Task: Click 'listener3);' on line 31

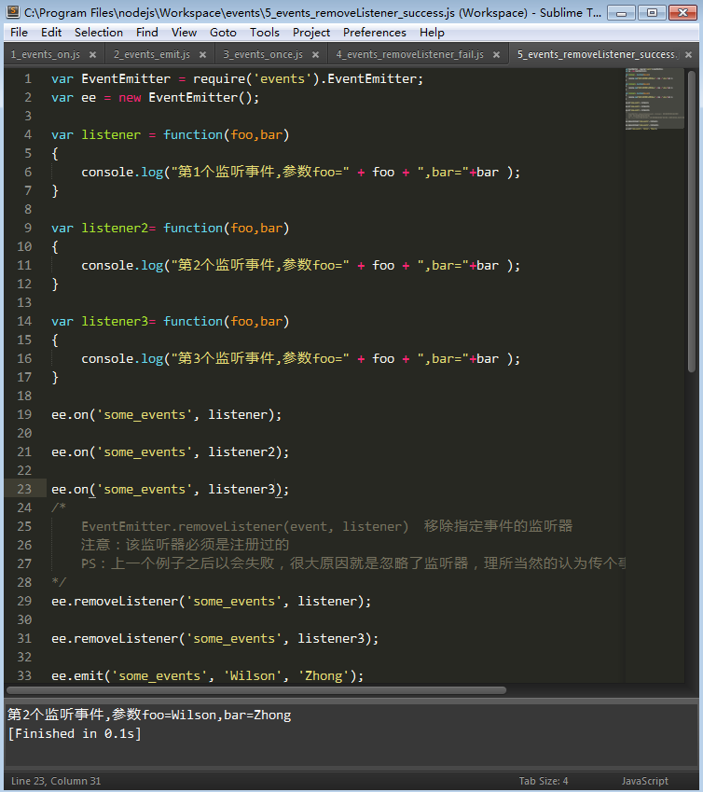Action: click(338, 638)
